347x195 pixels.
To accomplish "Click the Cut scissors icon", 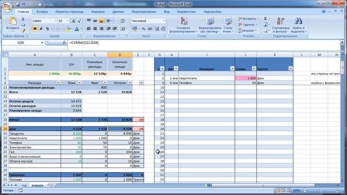I will click(23, 19).
